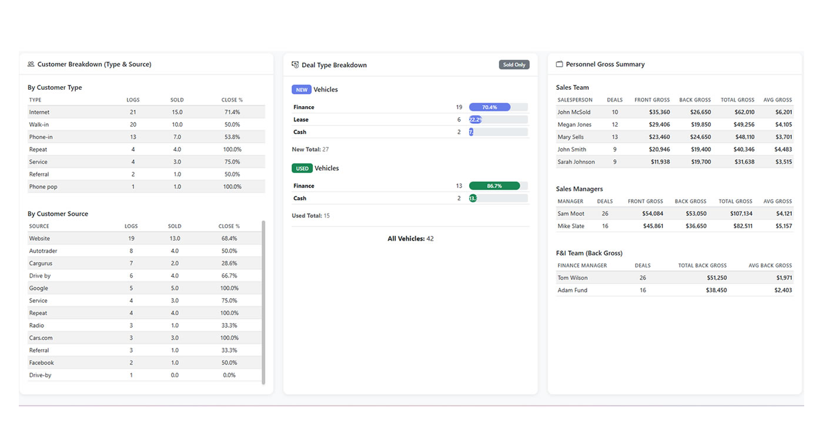Select the Internet customer type row
This screenshot has width=823, height=440.
88,111
